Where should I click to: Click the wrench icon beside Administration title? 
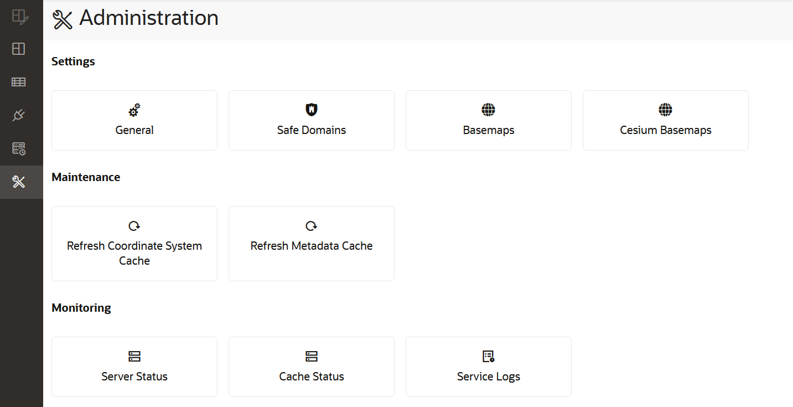[x=63, y=19]
